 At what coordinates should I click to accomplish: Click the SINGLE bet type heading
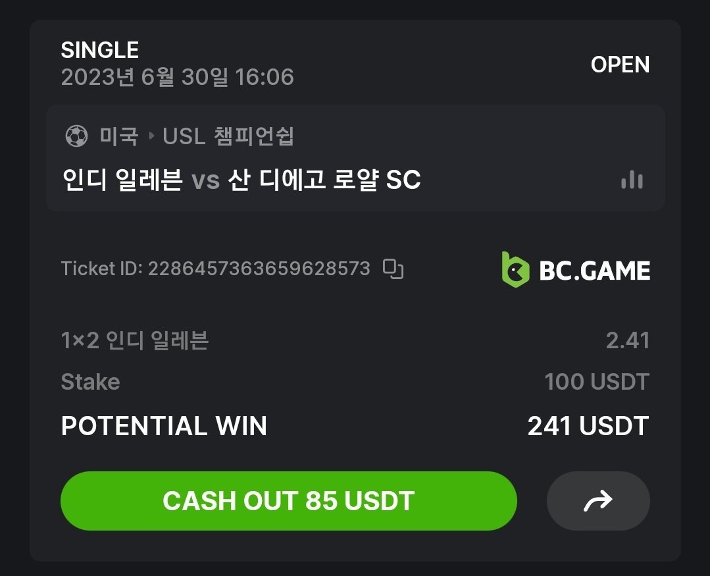(99, 50)
